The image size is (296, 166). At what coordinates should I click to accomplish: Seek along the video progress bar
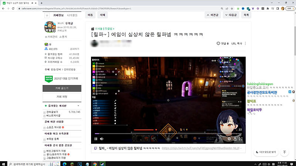[x=168, y=133]
